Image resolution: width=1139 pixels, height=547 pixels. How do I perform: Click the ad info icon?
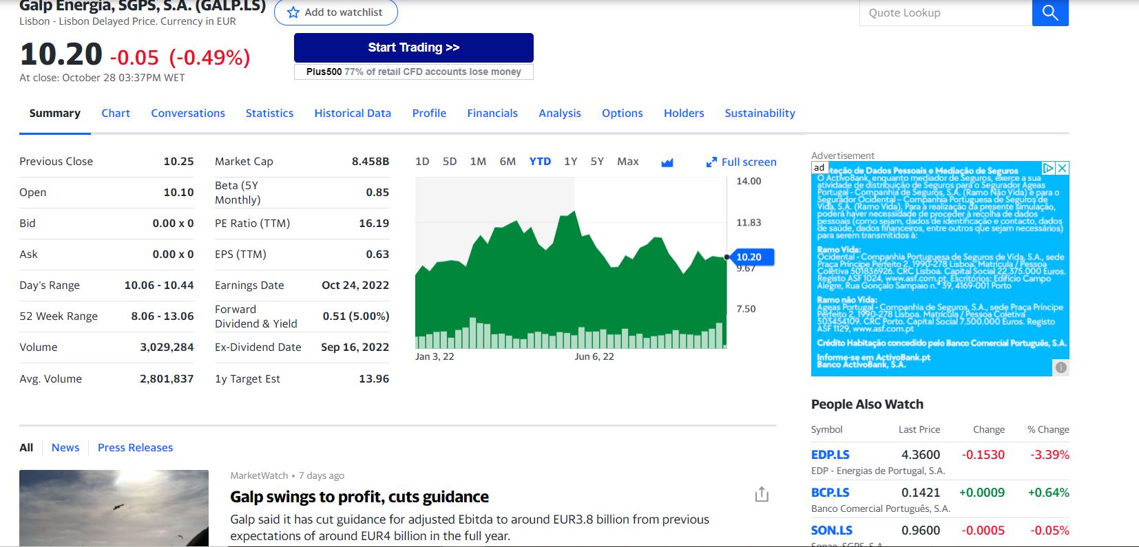click(1061, 367)
